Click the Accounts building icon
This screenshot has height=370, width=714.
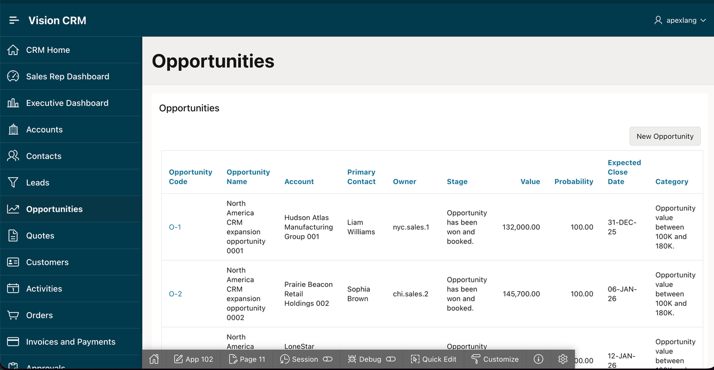[13, 130]
